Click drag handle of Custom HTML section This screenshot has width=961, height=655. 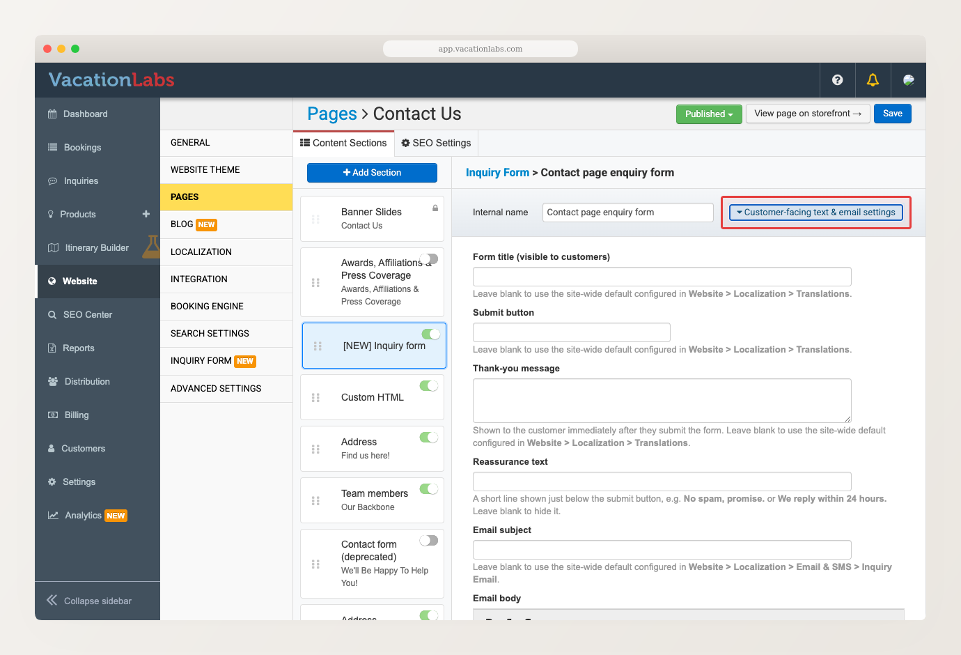tap(315, 397)
